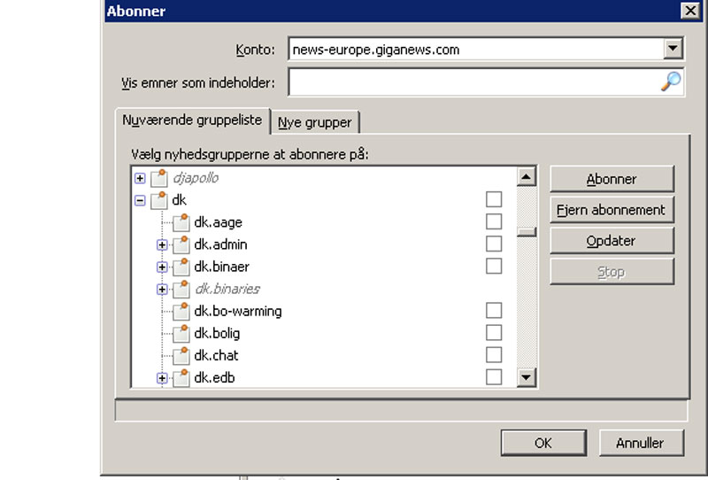Click the Vis emner som indeholder field
Viewport: 708px width, 480px height.
[x=473, y=83]
